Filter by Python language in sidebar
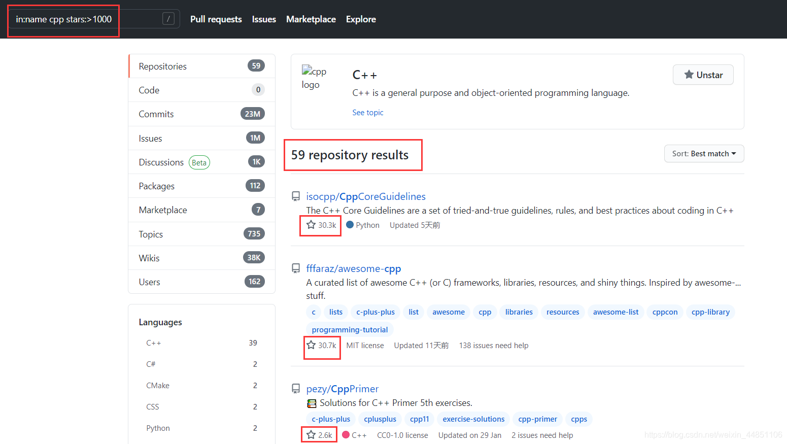787x444 pixels. coord(202,428)
